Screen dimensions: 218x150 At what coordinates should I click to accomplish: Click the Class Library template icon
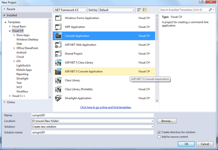coord(58,80)
